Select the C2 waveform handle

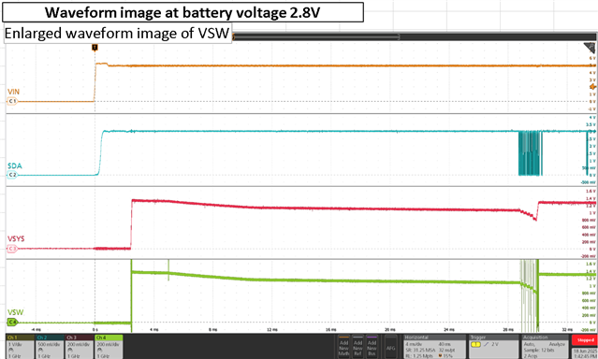(12, 175)
